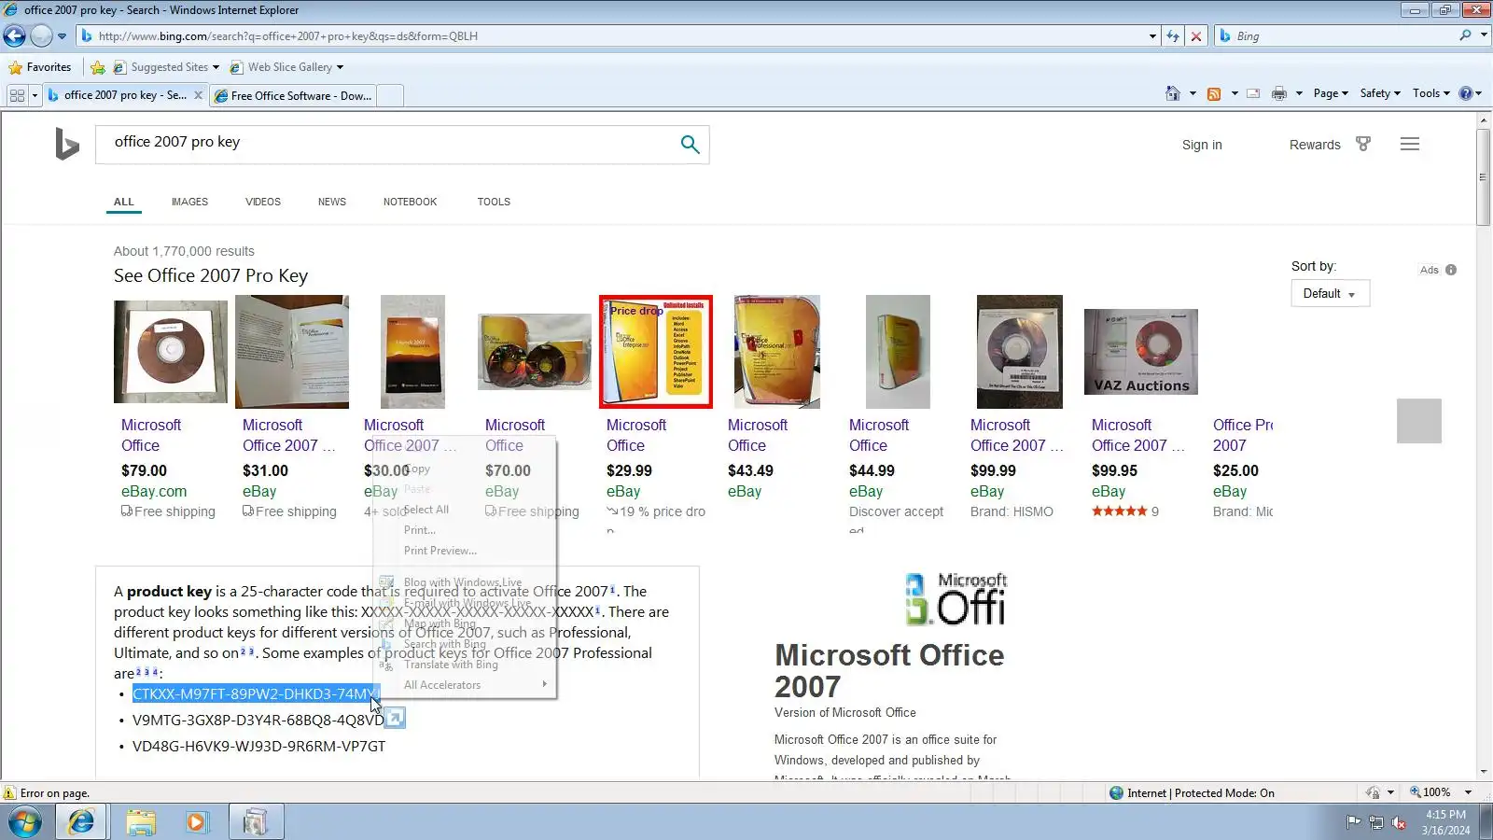This screenshot has width=1493, height=840.
Task: Open the Safety menu dropdown
Action: 1380,93
